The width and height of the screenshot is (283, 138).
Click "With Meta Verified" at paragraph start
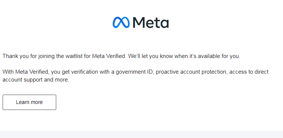point(25,72)
